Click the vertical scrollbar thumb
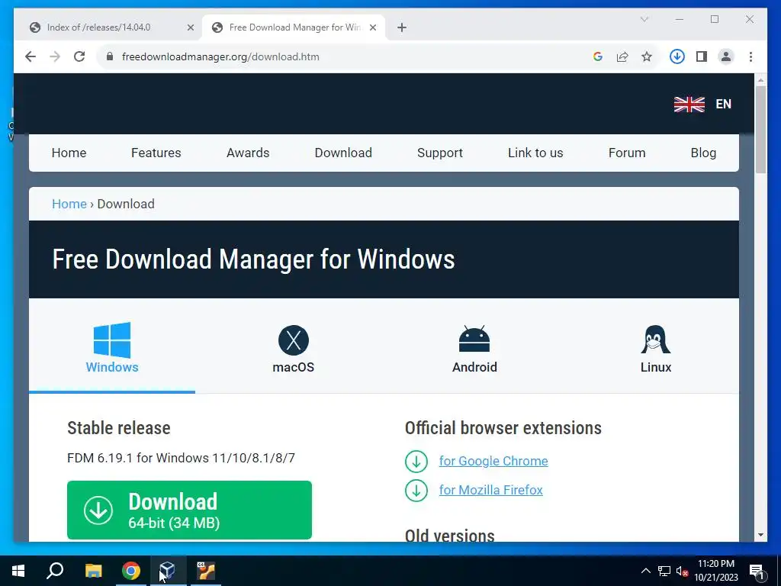The height and width of the screenshot is (586, 781). (x=760, y=130)
